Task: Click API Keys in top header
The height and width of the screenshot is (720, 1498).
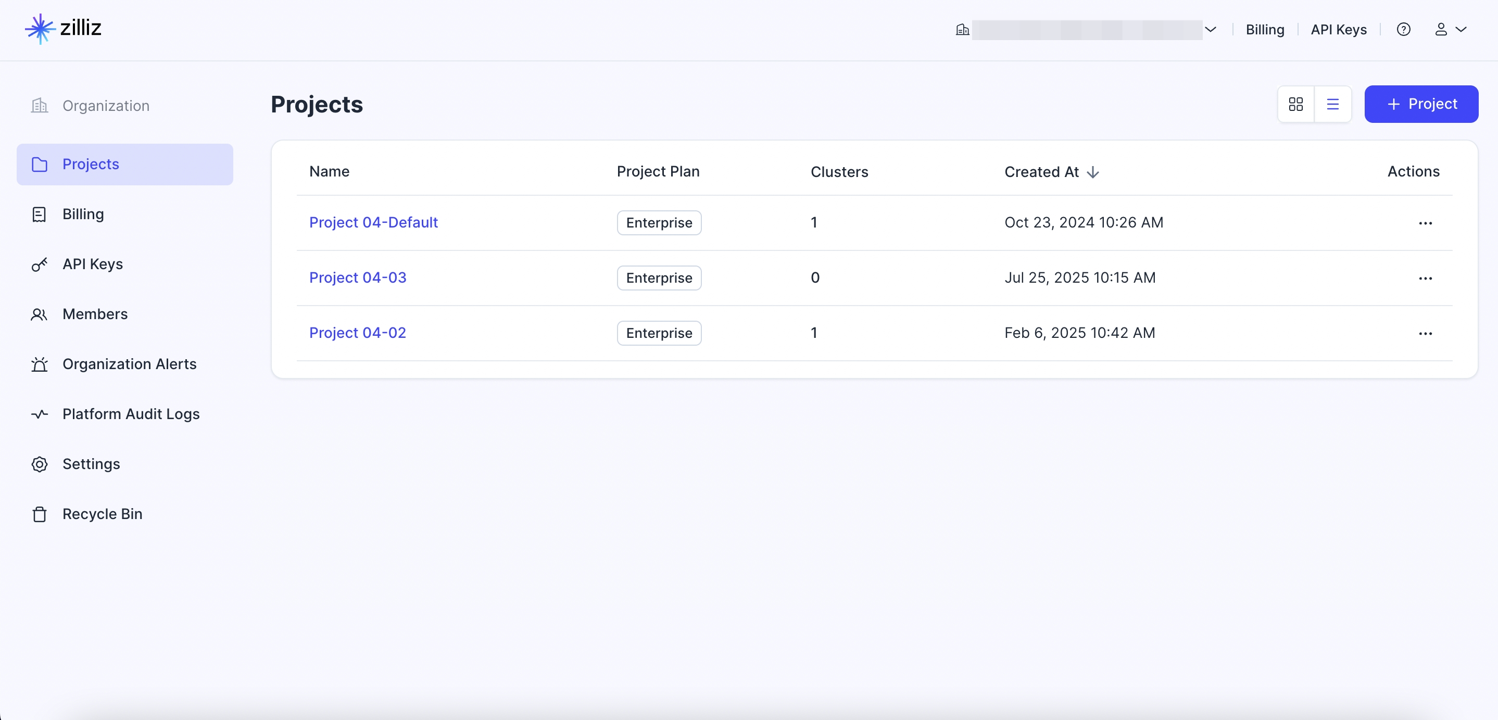Action: pos(1338,30)
